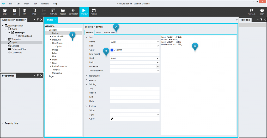
Task: Switch to the Hover tab
Action: point(98,32)
